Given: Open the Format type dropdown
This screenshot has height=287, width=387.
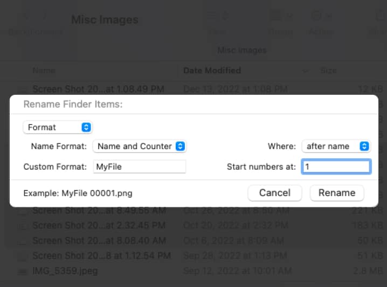Looking at the screenshot, I should point(58,127).
